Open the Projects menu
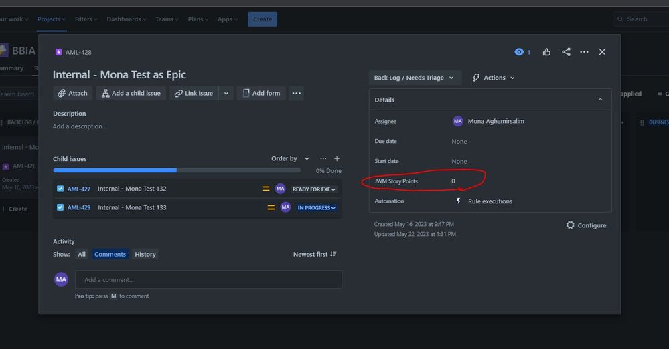The image size is (669, 349). click(x=51, y=19)
